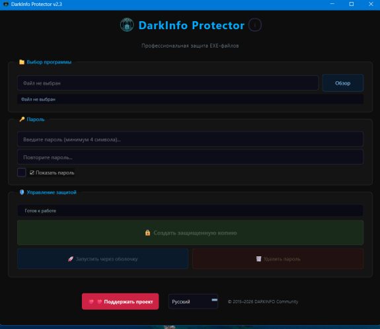
Task: Click the info icon beside DarkInfo Protector title
Action: 254,25
